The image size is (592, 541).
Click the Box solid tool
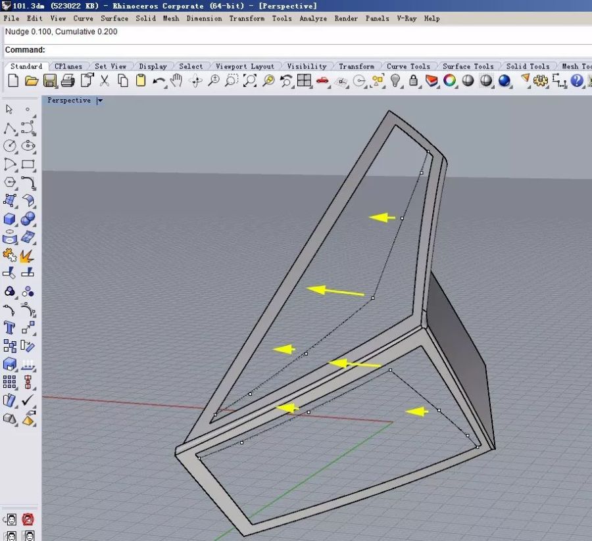(x=10, y=218)
